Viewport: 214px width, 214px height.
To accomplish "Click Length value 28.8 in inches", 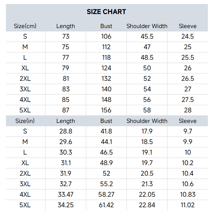I will coord(66,131).
